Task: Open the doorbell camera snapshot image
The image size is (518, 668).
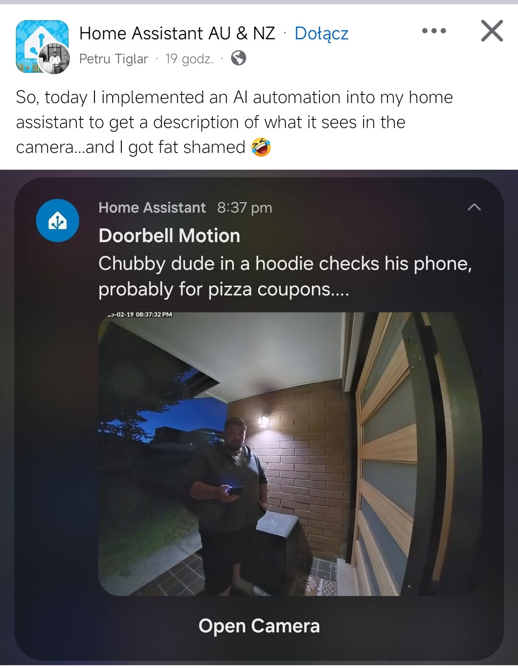Action: [291, 454]
